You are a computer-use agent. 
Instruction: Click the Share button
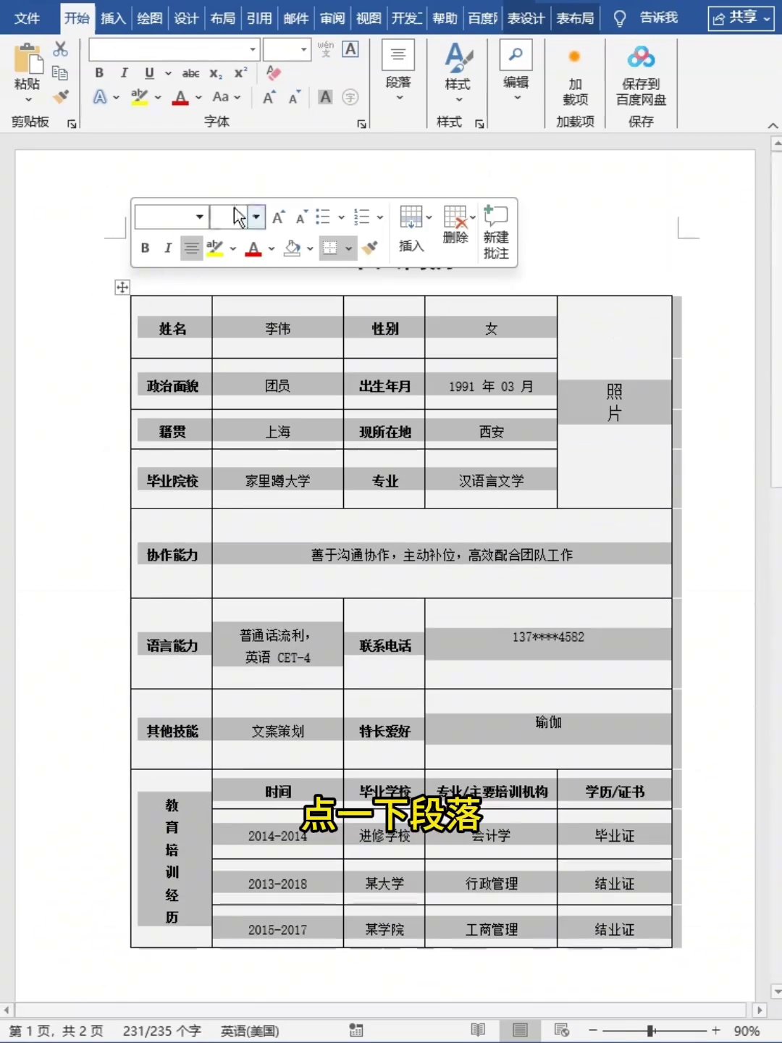tap(741, 18)
